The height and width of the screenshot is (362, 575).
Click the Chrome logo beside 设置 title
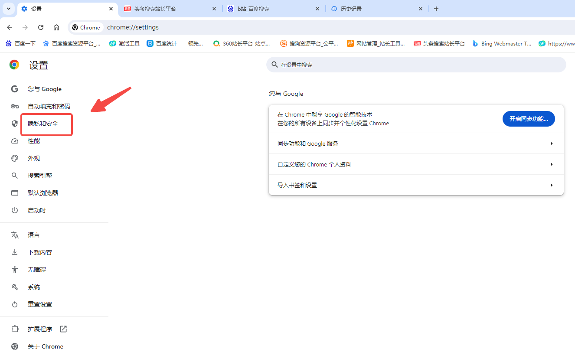(x=14, y=65)
